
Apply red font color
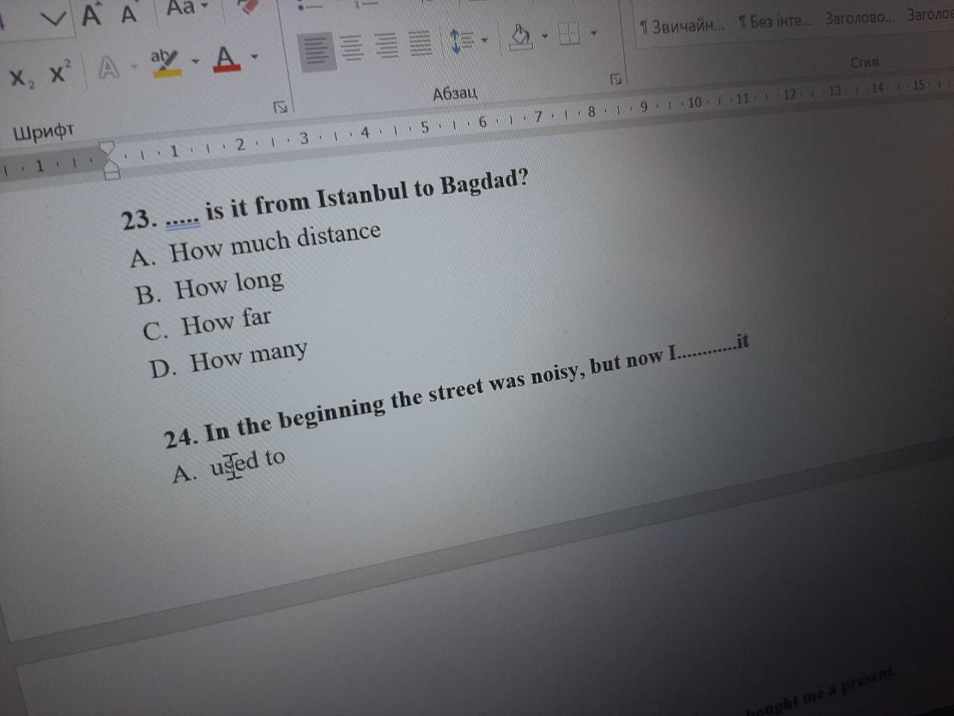(x=226, y=58)
